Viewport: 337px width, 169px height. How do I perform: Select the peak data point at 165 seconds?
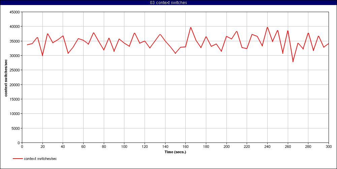click(x=191, y=27)
